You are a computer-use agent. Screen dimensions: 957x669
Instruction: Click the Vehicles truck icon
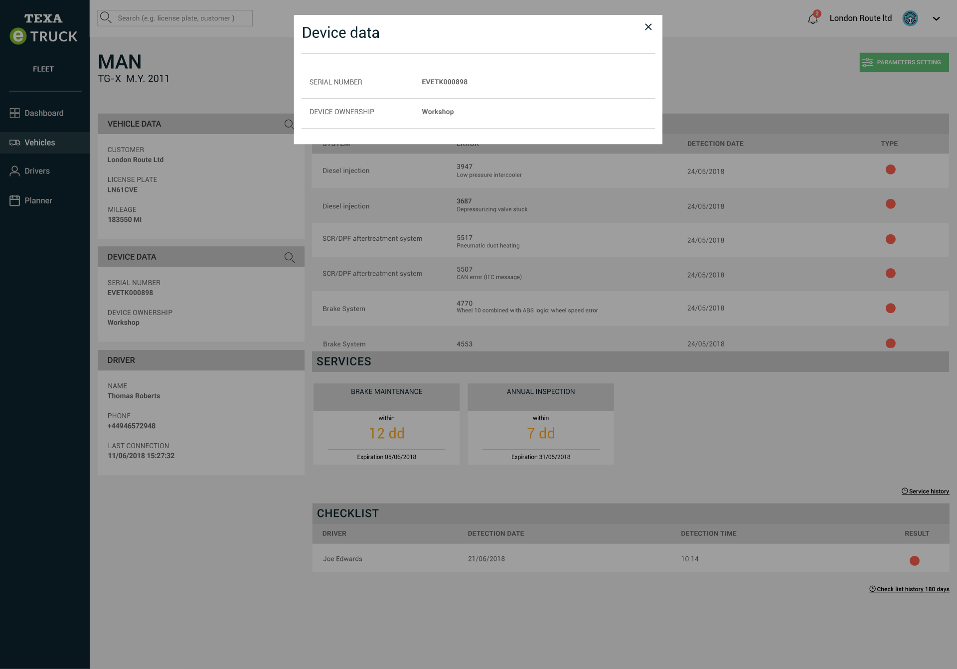14,143
